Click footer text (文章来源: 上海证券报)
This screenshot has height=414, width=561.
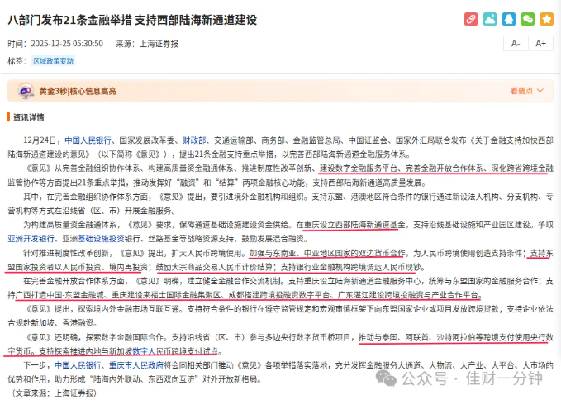[54, 393]
